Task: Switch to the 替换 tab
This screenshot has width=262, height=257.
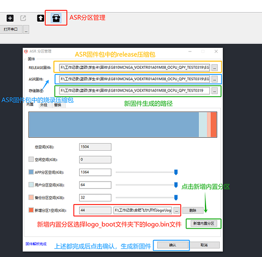Action: tap(58, 105)
